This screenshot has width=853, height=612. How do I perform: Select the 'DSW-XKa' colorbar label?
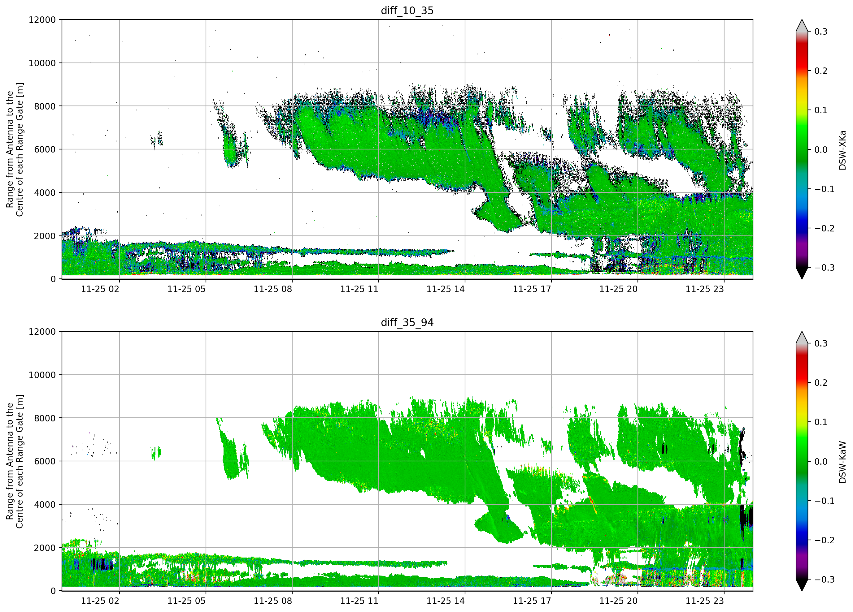pos(842,150)
